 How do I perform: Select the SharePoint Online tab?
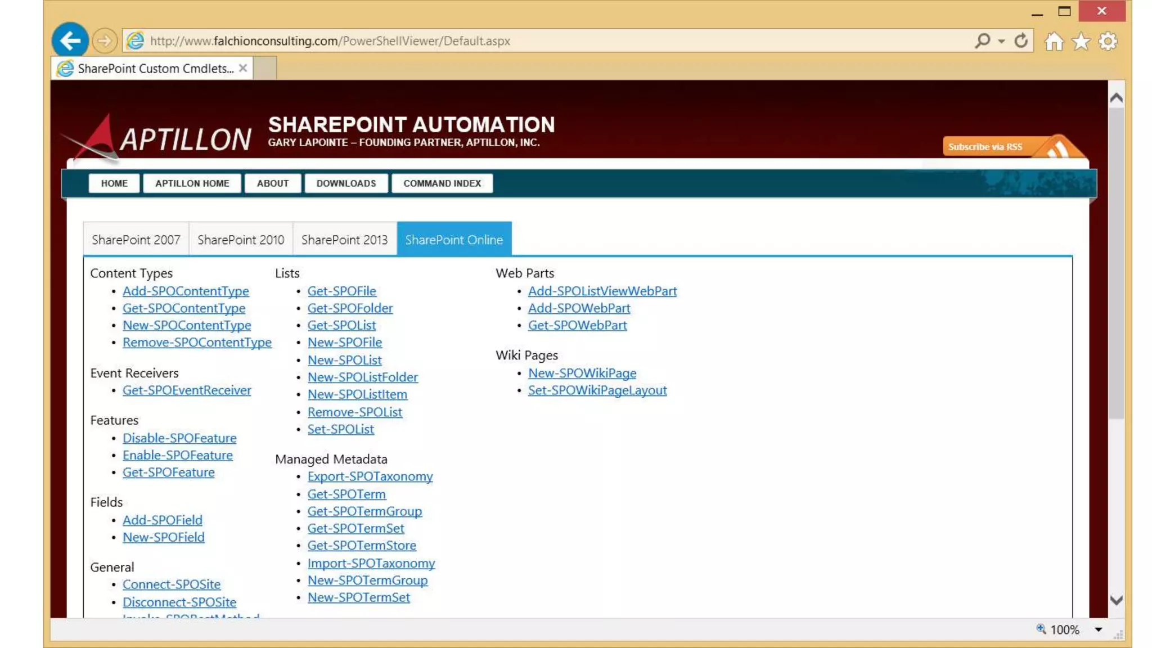pyautogui.click(x=454, y=240)
